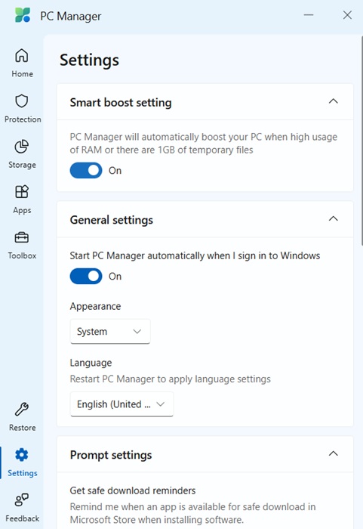Click the General settings title
The height and width of the screenshot is (529, 363).
[x=111, y=220]
